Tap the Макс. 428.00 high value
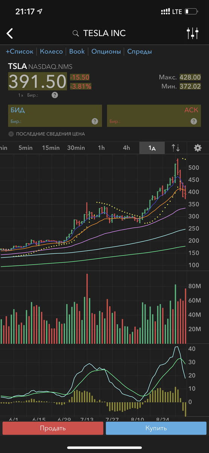Image resolution: width=209 pixels, height=453 pixels. [180, 77]
